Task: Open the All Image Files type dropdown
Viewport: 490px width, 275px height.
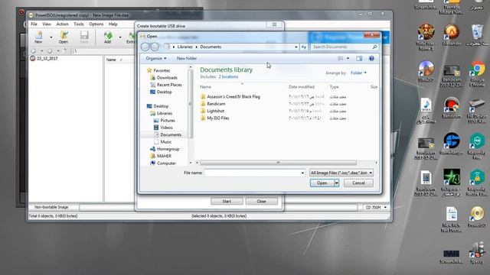Action: point(341,173)
